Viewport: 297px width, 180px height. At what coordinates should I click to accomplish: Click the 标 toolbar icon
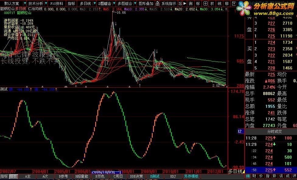tap(198, 3)
